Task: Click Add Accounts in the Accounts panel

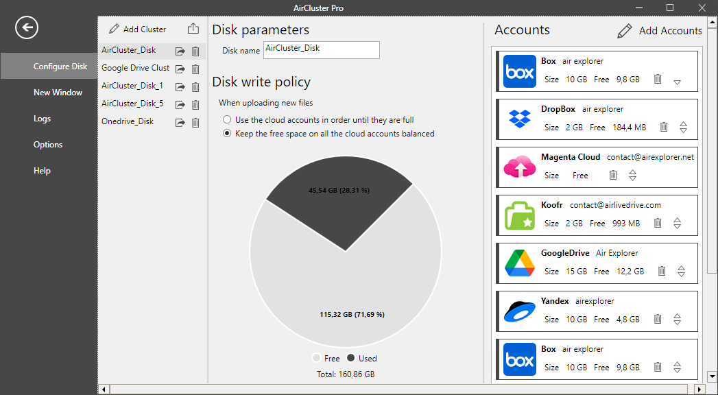Action: [660, 31]
